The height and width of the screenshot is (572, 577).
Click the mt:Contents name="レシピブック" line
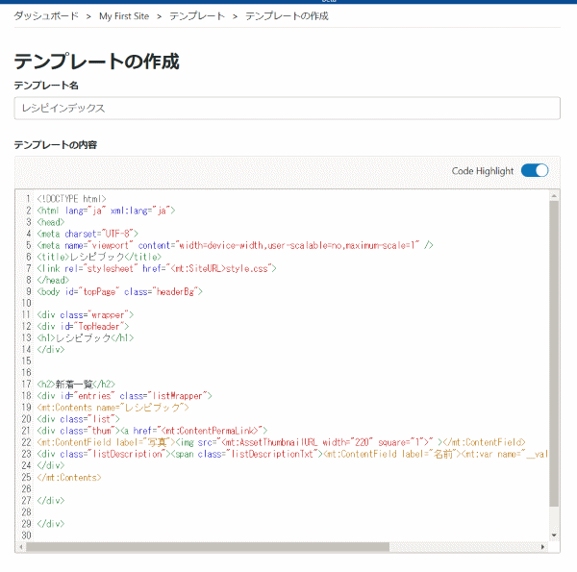pos(113,408)
